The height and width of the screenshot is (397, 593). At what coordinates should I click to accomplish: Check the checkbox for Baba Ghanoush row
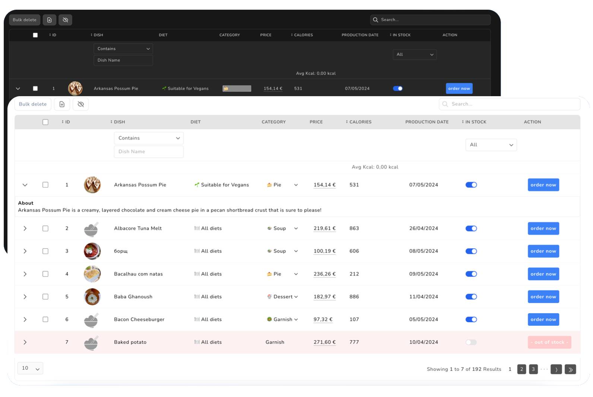point(45,297)
